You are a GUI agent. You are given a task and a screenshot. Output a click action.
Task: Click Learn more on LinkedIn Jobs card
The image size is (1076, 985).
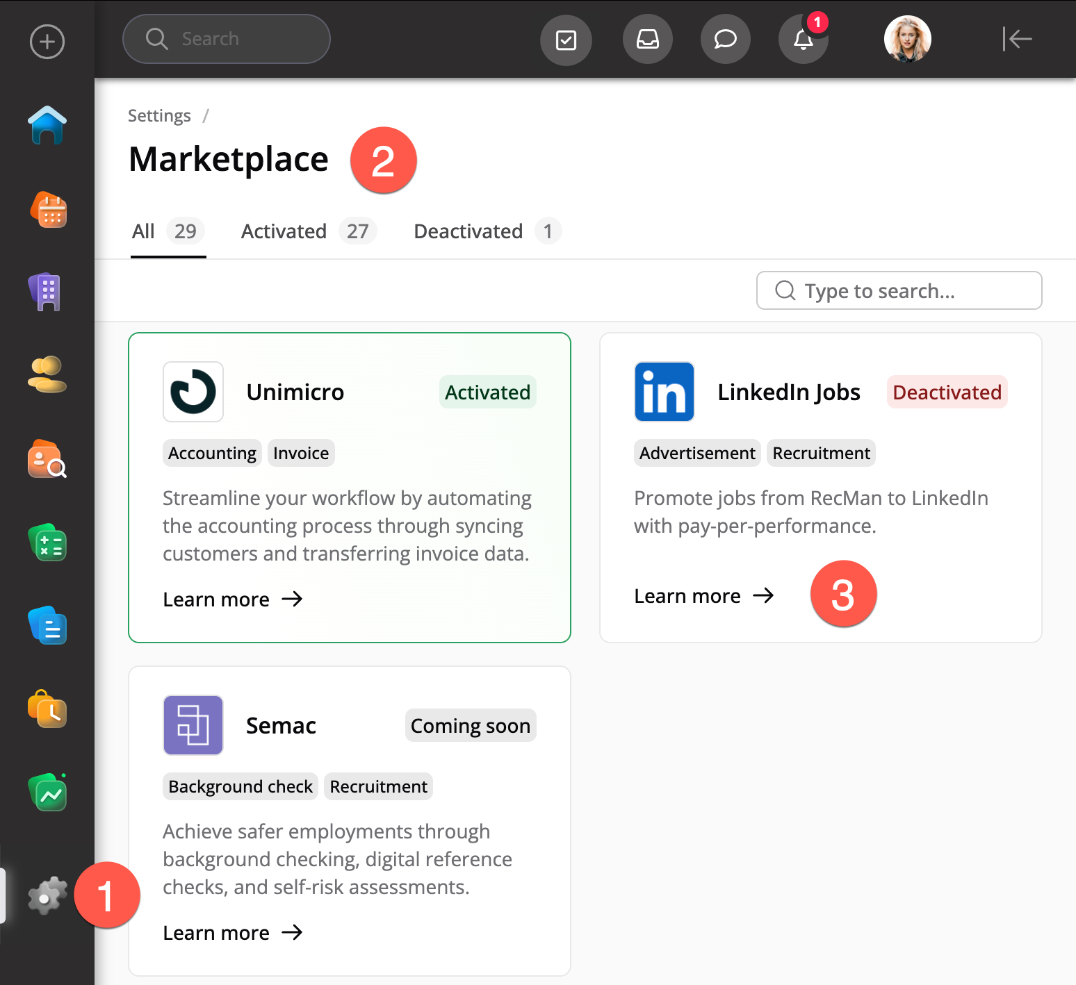coord(703,596)
